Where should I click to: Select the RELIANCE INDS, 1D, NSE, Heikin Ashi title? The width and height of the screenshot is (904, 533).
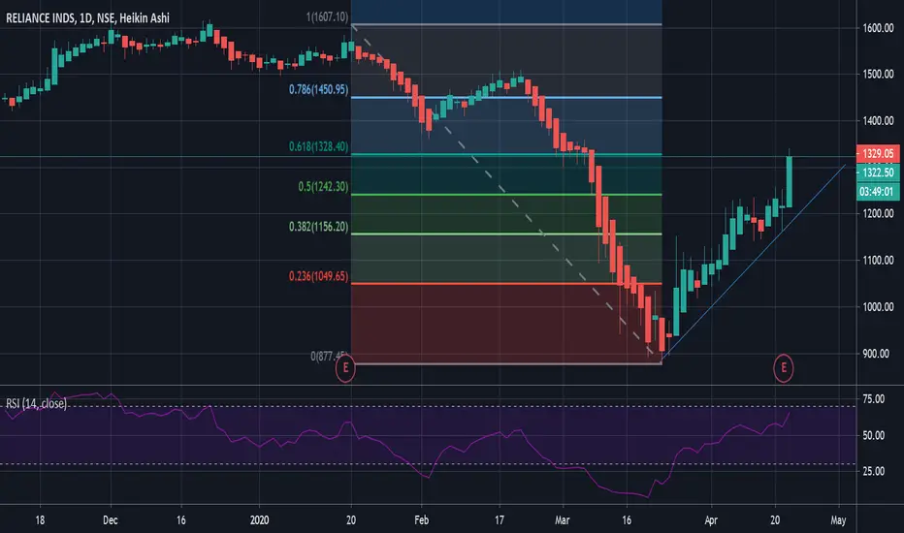(87, 17)
